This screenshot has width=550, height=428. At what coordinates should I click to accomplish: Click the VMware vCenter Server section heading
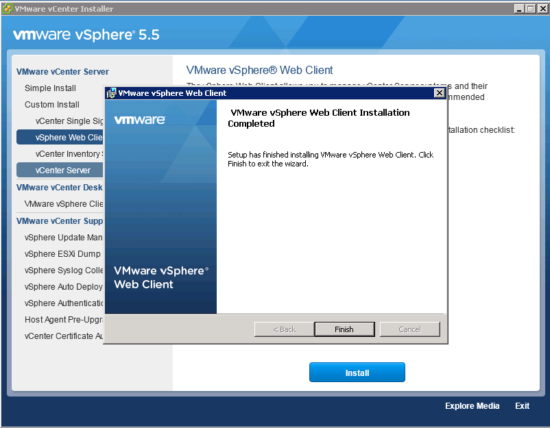pos(62,71)
